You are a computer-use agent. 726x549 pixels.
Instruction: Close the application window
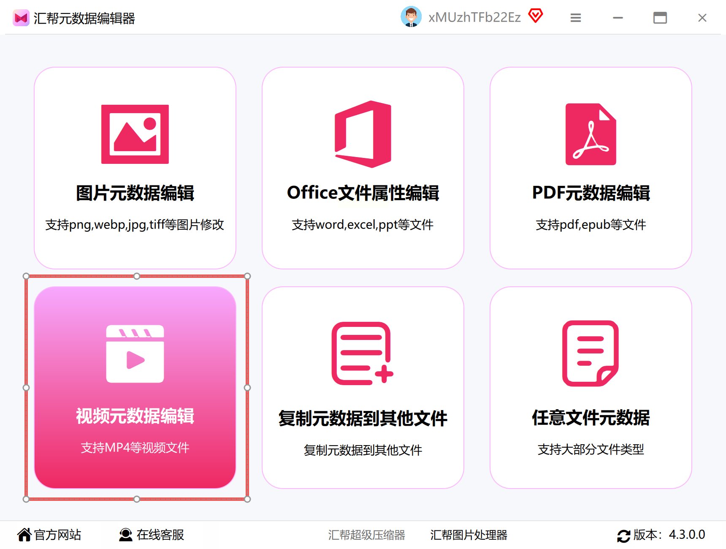pyautogui.click(x=702, y=18)
